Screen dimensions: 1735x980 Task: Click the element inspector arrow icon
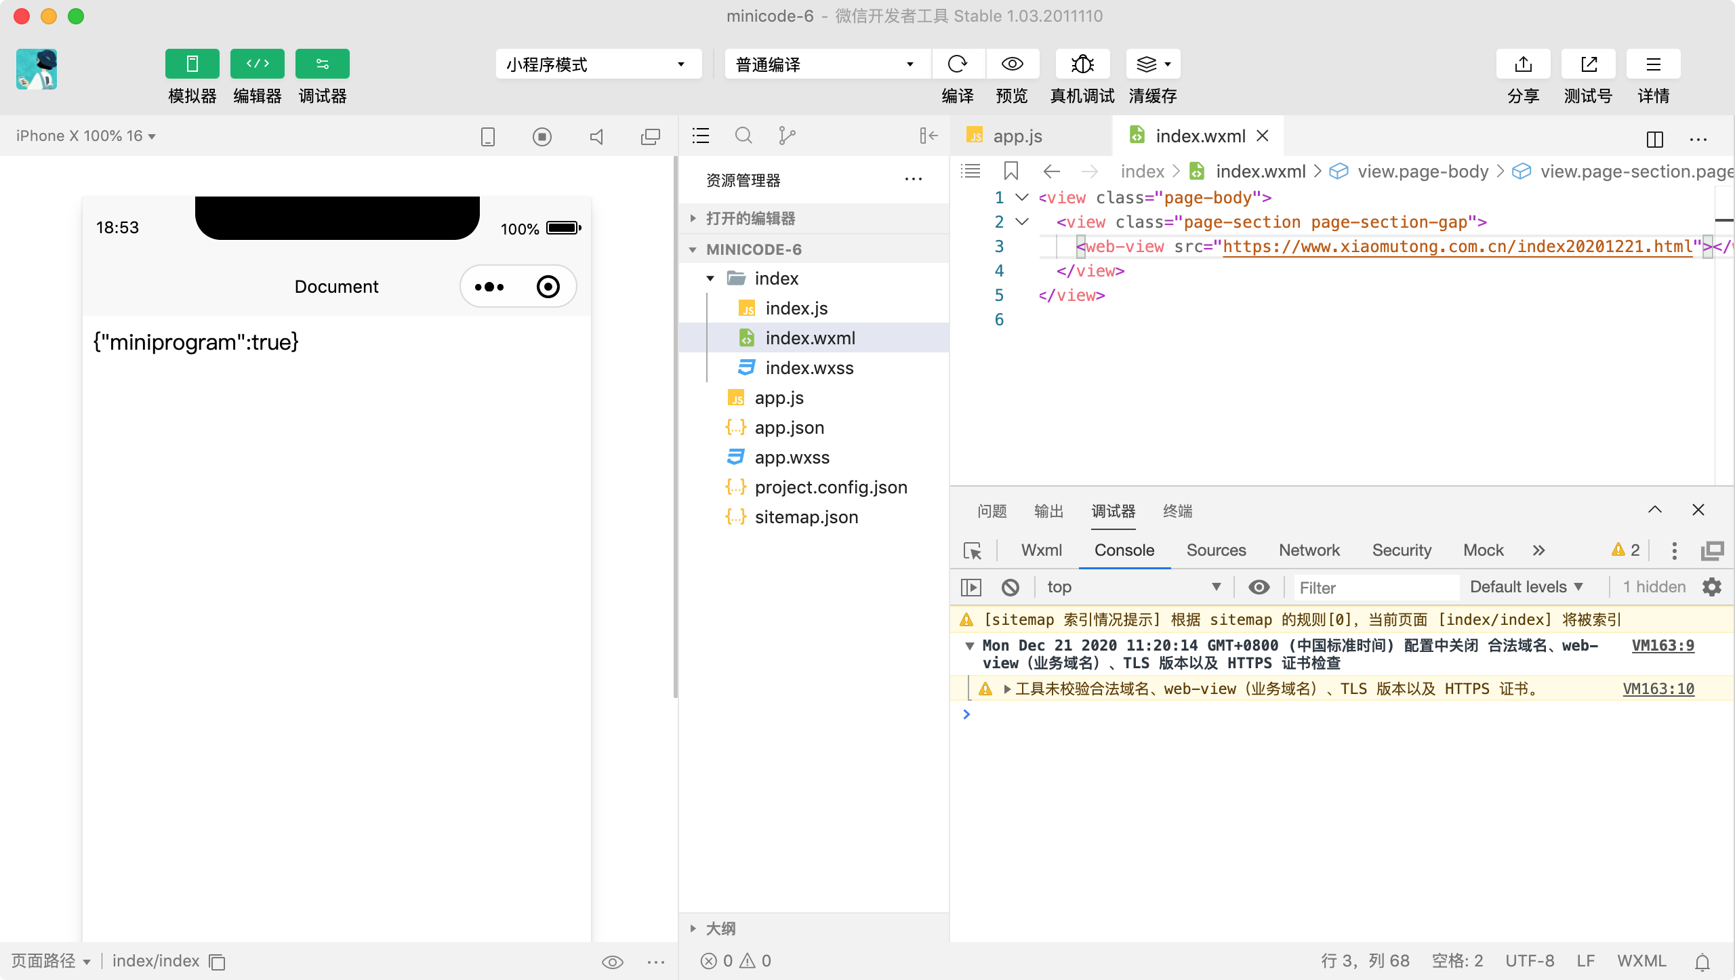tap(973, 550)
